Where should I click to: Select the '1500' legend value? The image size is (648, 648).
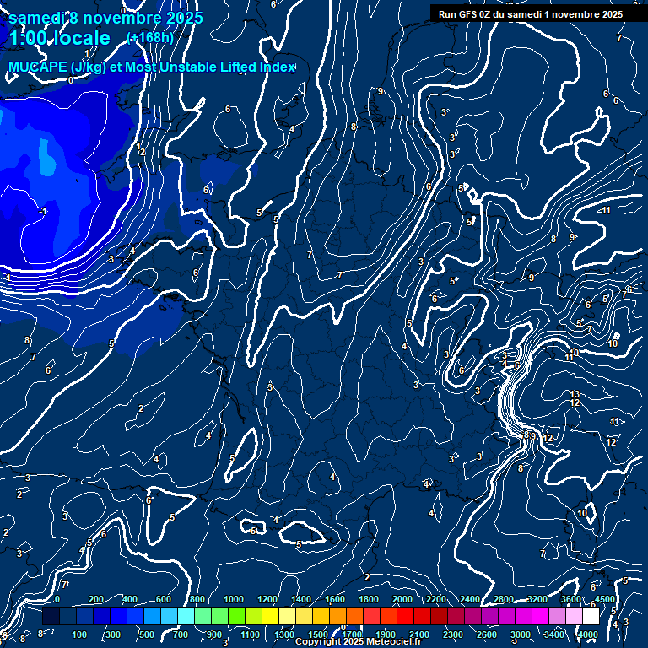point(318,634)
